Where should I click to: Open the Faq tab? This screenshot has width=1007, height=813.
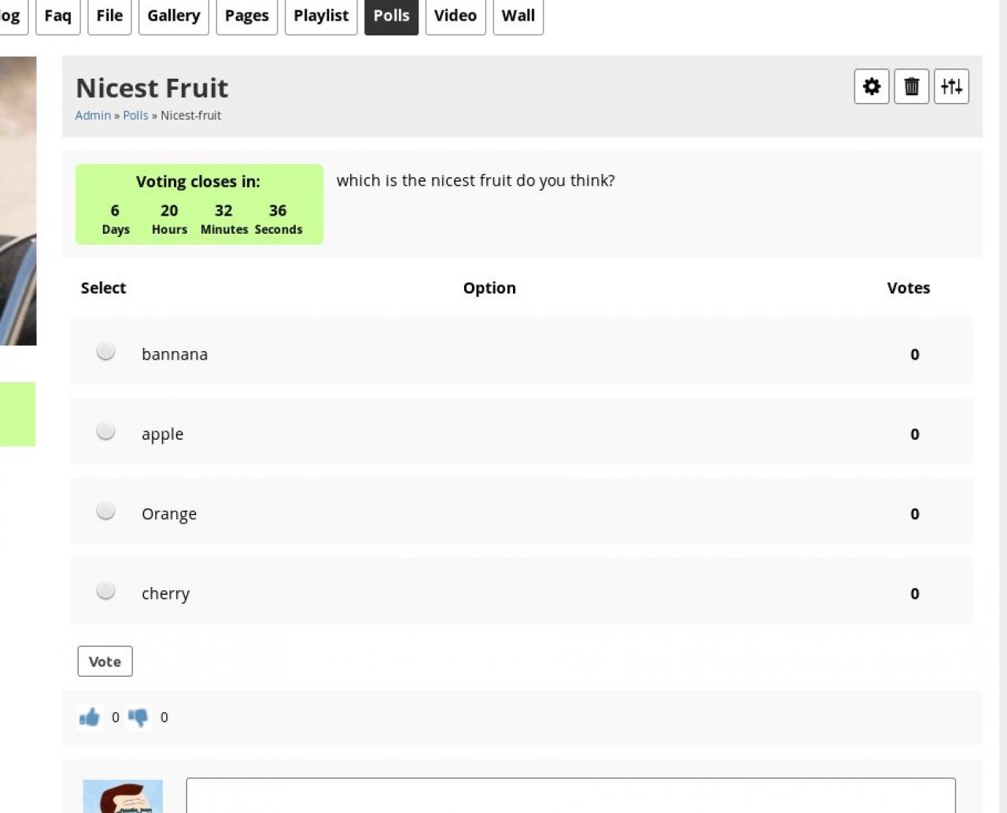(58, 16)
